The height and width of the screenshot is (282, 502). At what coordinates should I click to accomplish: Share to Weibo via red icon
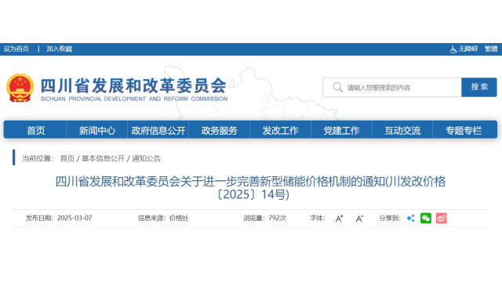(441, 219)
